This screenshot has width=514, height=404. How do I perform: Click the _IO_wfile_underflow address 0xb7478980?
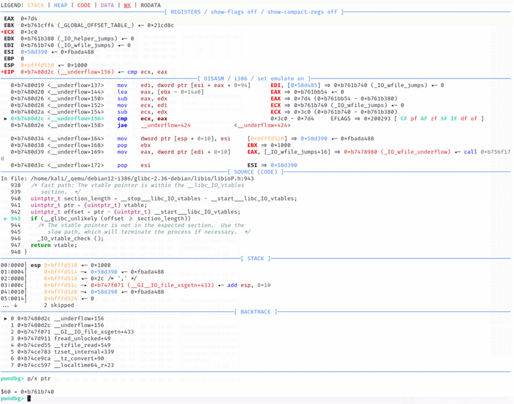coord(360,152)
